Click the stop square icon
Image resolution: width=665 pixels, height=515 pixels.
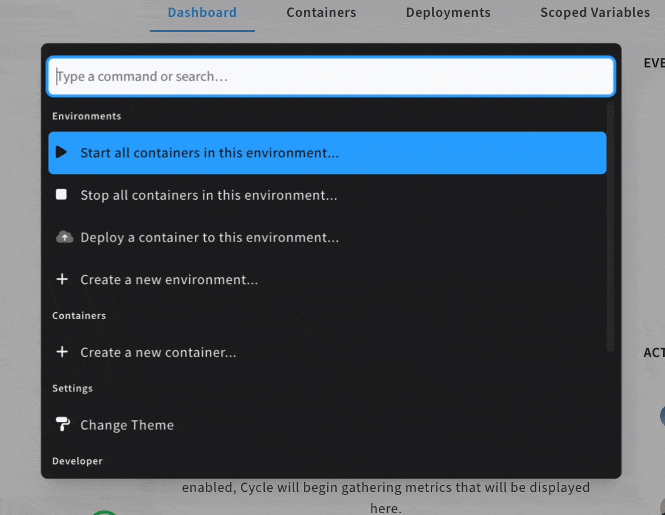click(61, 195)
